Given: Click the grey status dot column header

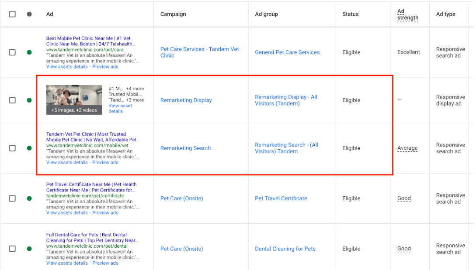Looking at the screenshot, I should [x=29, y=14].
